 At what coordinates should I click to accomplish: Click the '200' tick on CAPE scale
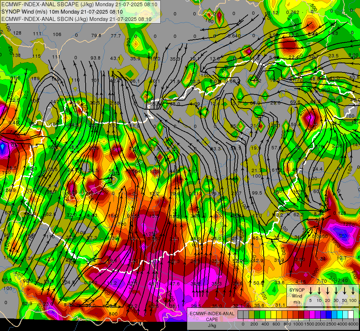pyautogui.click(x=254, y=324)
